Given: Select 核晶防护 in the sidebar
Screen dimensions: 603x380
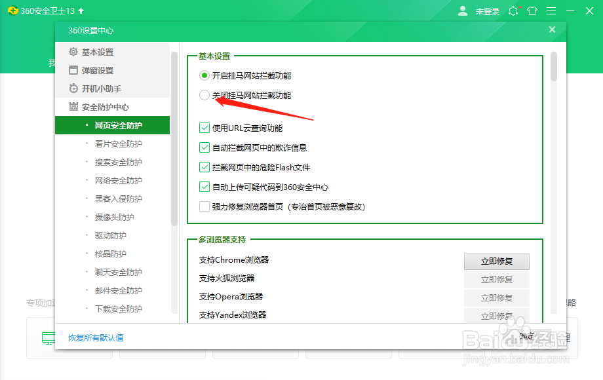Looking at the screenshot, I should click(x=112, y=254).
